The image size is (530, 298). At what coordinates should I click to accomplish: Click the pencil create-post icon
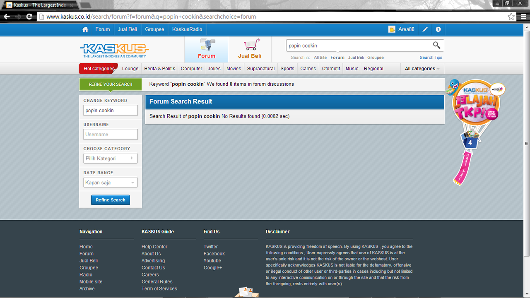coord(425,29)
